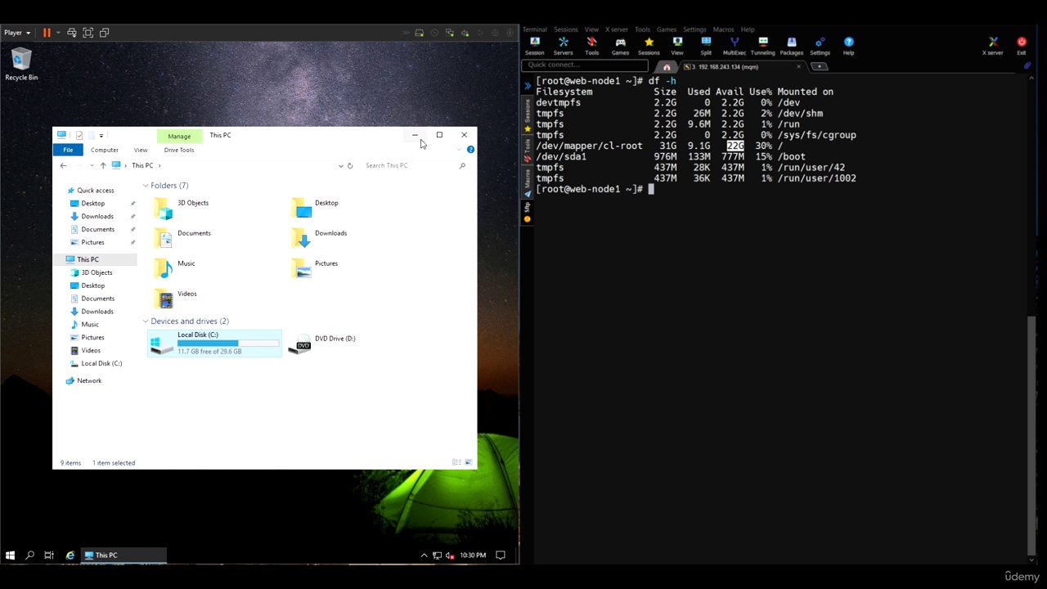Click the Unity mode icon in Player toolbar
The width and height of the screenshot is (1047, 589).
(x=104, y=33)
